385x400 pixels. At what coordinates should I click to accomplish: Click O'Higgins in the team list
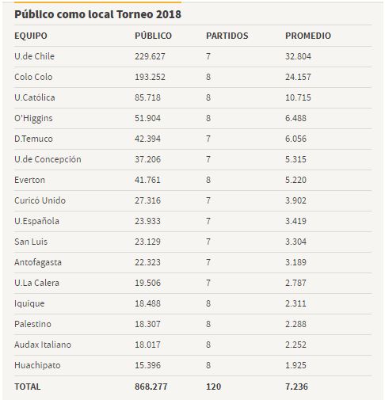(x=33, y=118)
